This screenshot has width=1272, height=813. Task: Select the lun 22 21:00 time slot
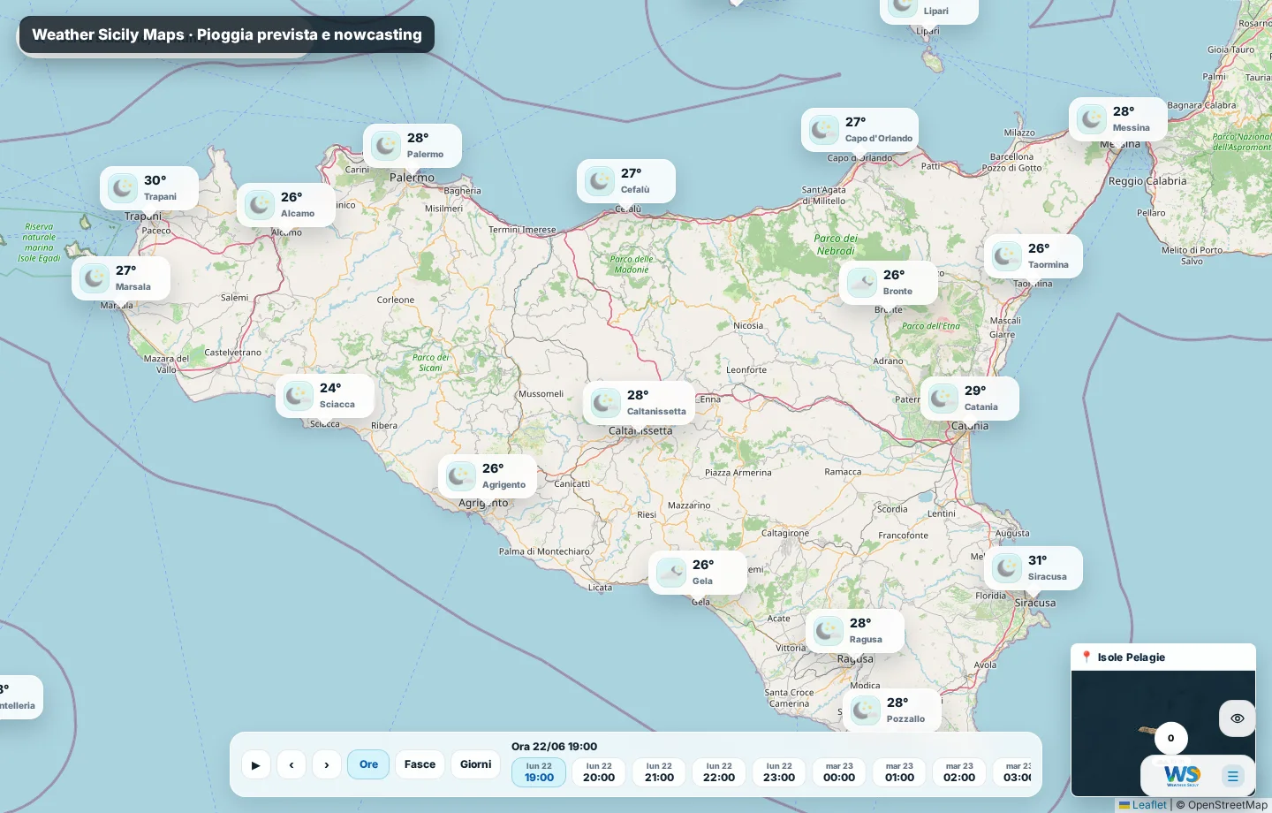(659, 772)
